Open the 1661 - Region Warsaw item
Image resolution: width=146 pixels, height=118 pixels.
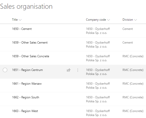coord(27,84)
